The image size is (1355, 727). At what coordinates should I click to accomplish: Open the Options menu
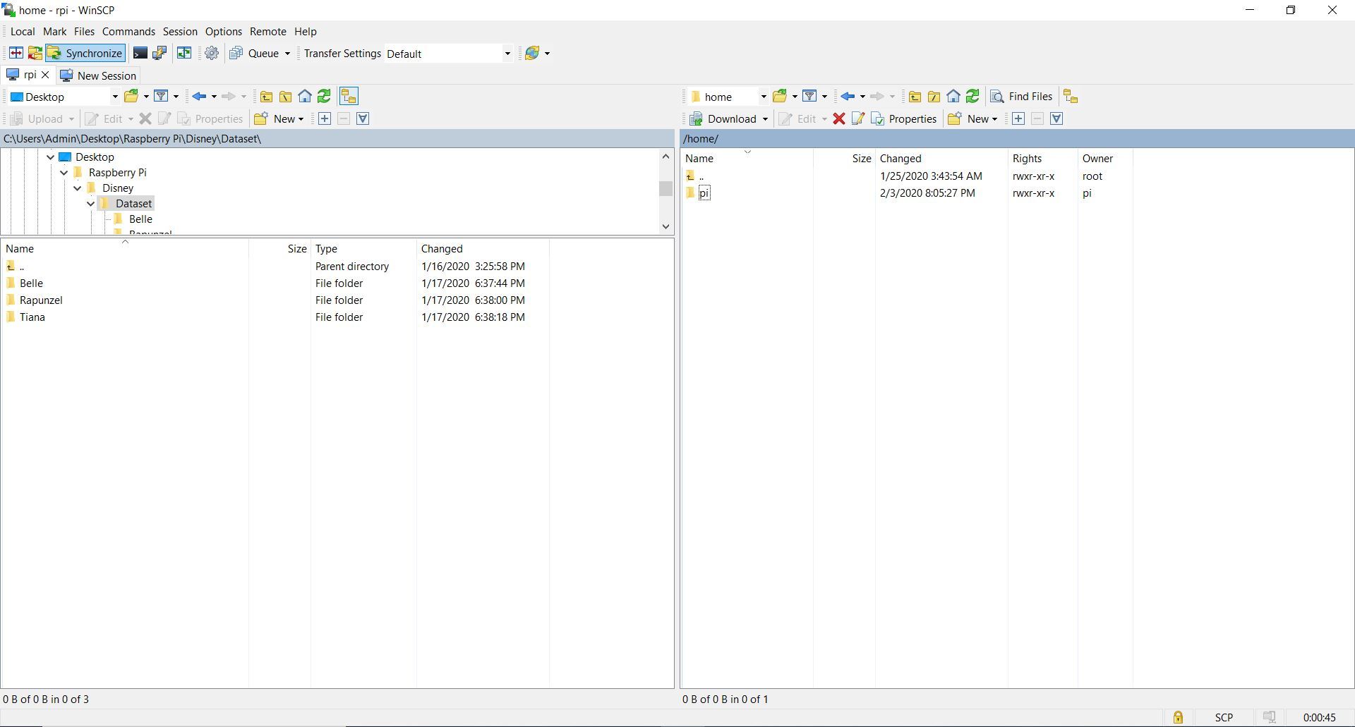click(x=224, y=32)
